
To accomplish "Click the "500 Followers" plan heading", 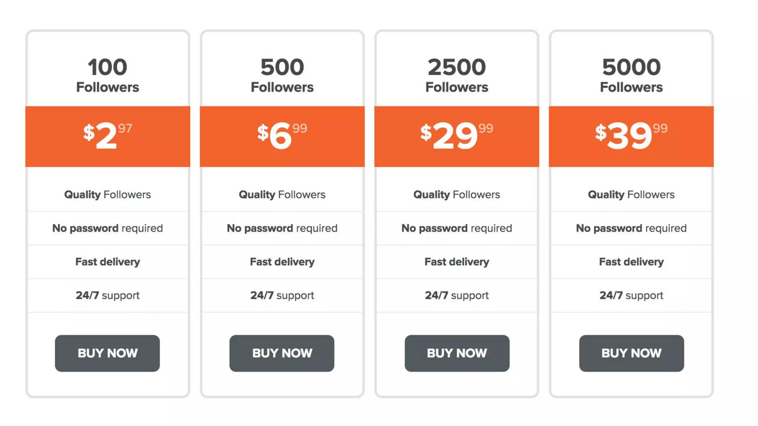I will 282,75.
